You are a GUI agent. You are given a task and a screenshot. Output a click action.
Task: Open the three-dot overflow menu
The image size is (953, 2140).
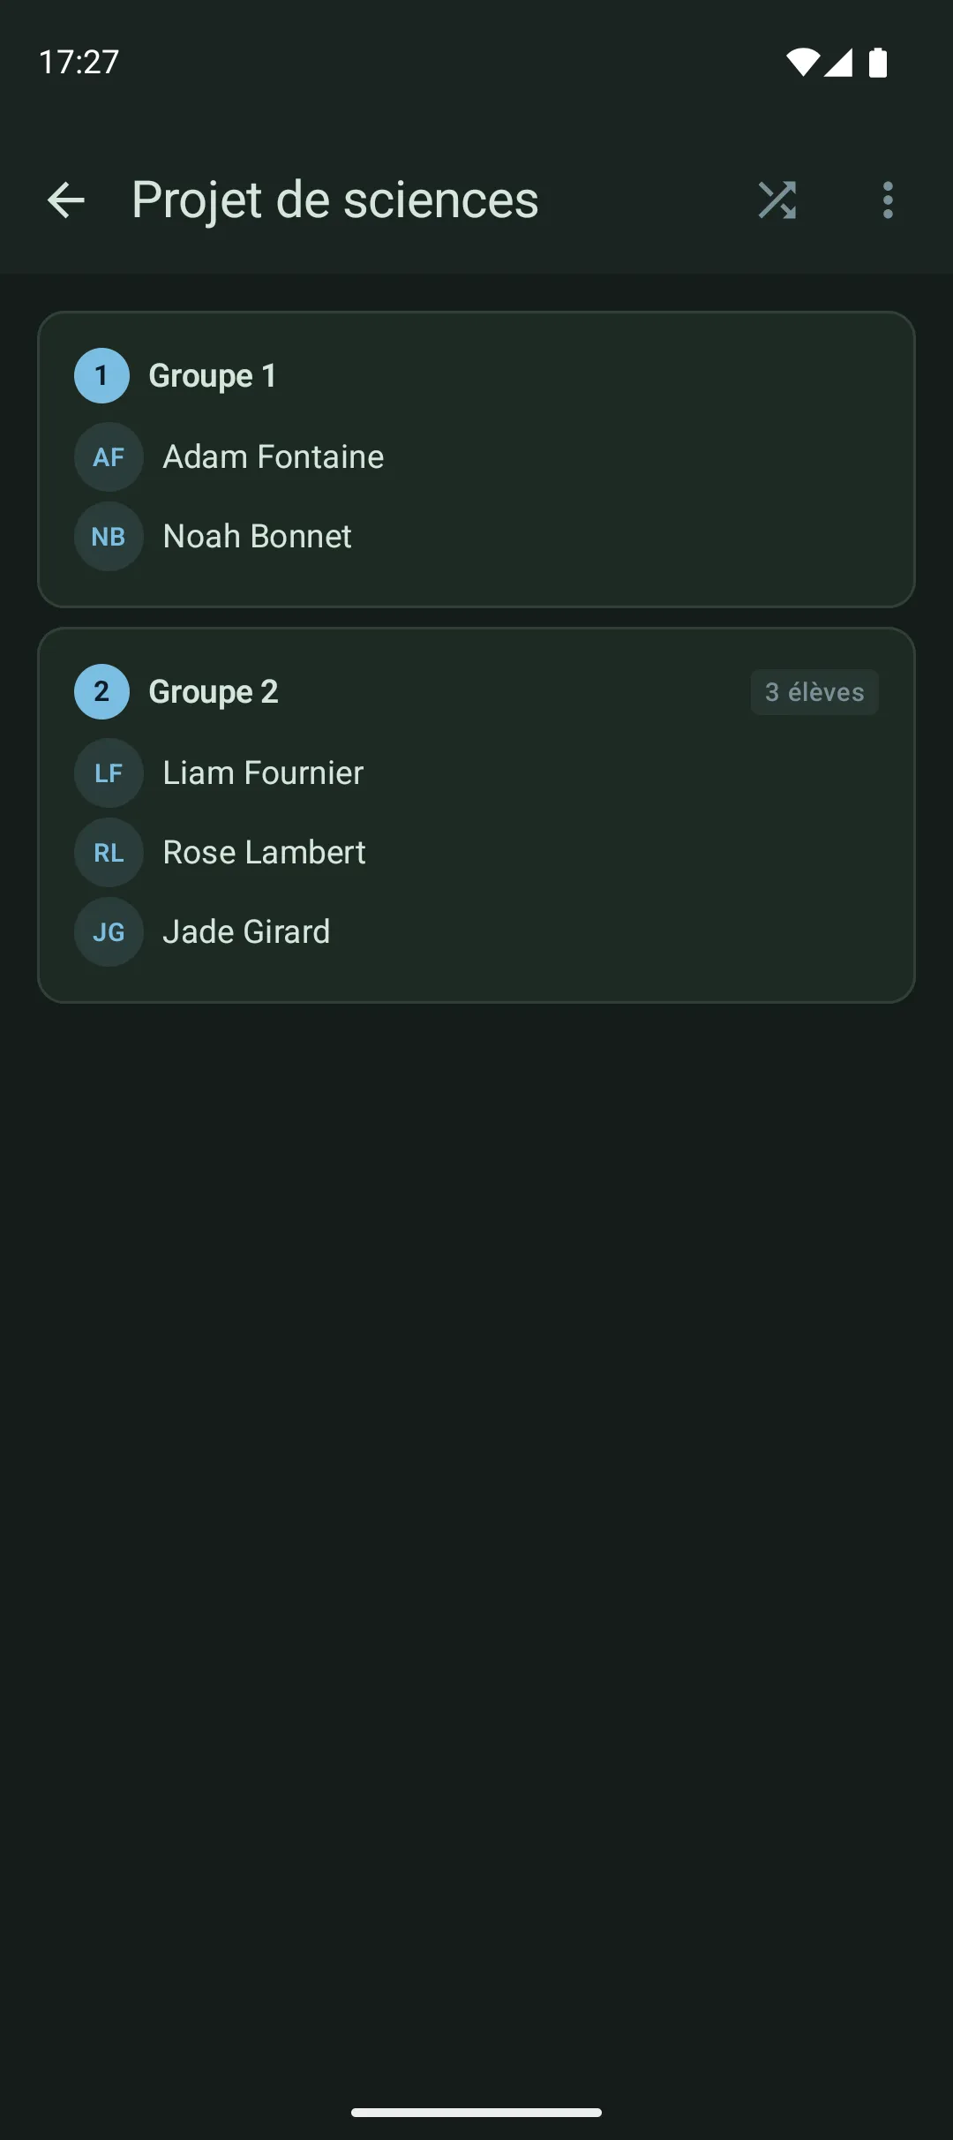(x=888, y=200)
